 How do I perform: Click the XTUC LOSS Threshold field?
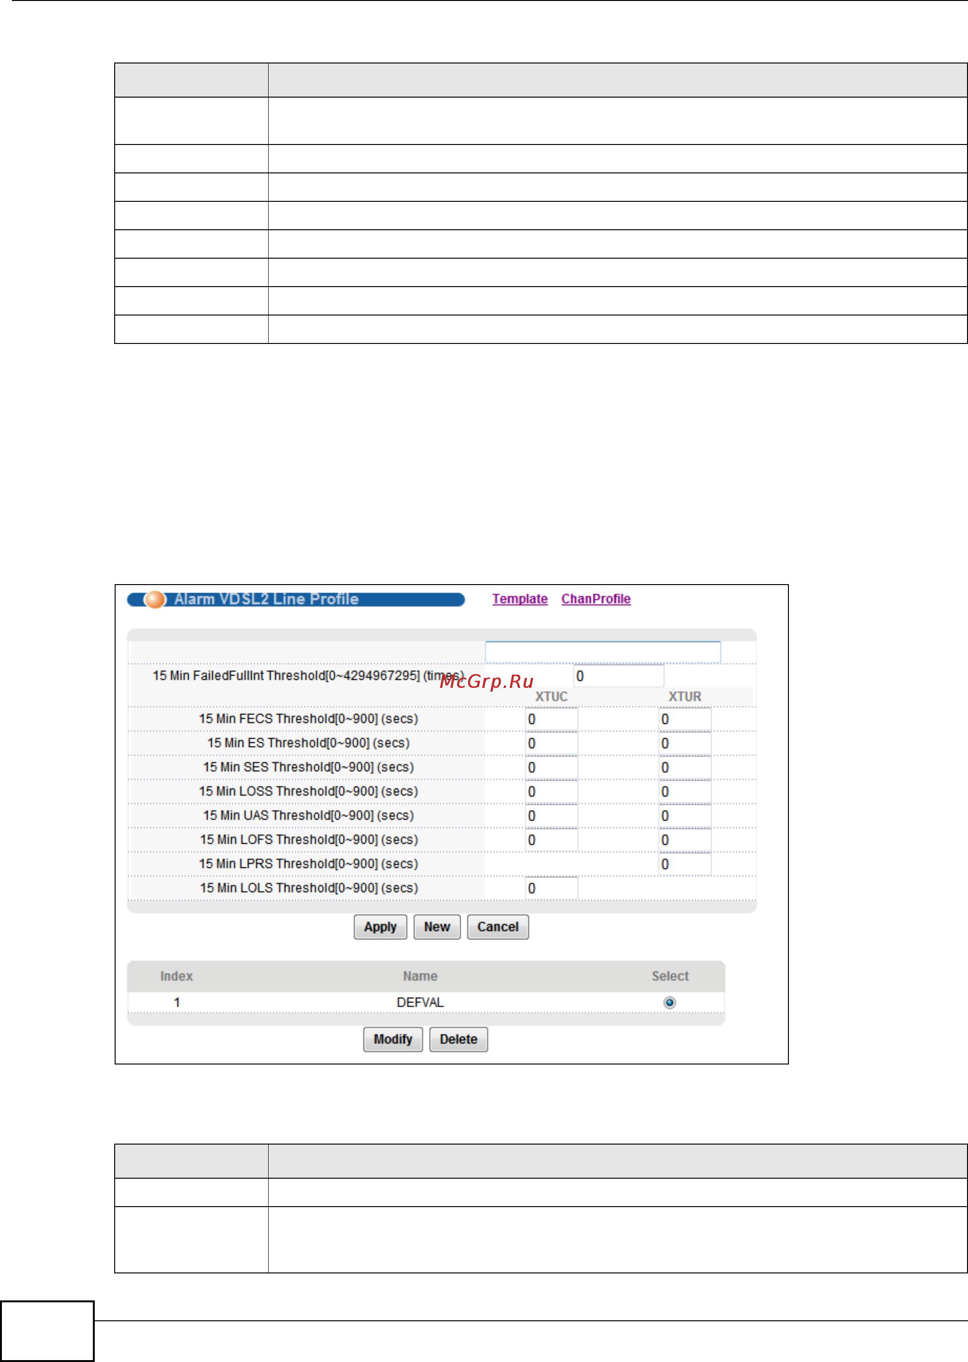(x=552, y=792)
